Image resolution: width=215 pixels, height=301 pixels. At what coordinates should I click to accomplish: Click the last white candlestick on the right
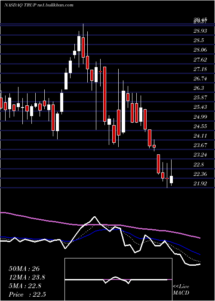coord(172,179)
